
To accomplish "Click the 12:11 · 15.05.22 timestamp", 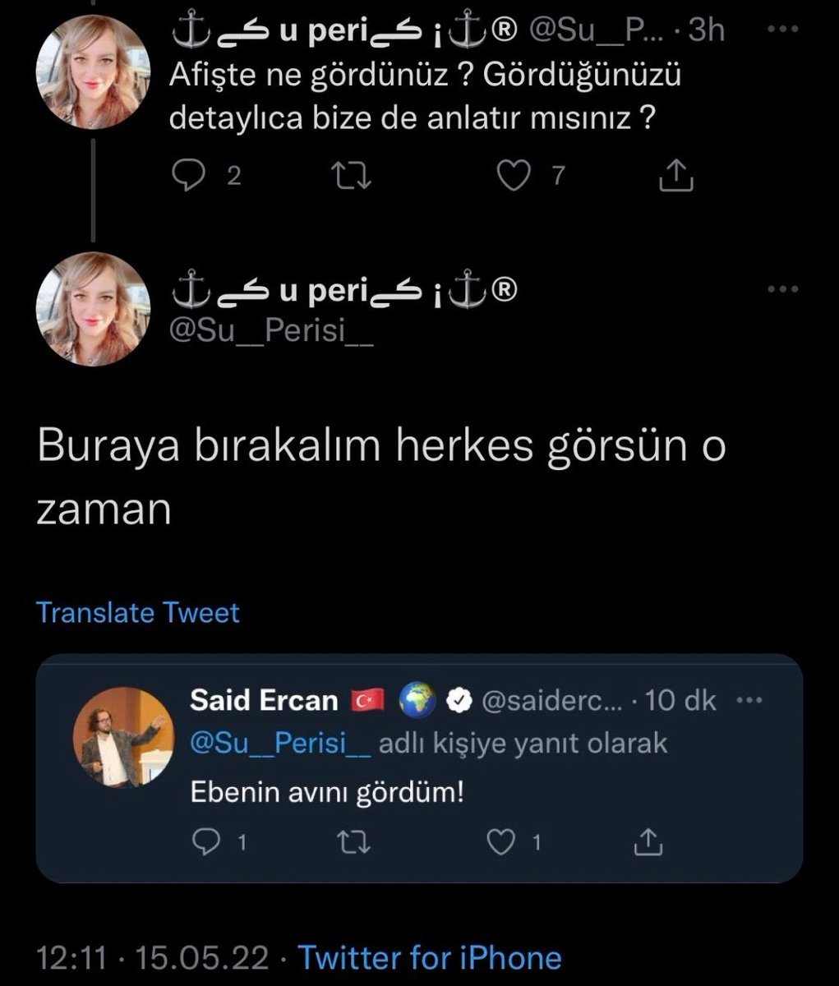I will pos(153,958).
